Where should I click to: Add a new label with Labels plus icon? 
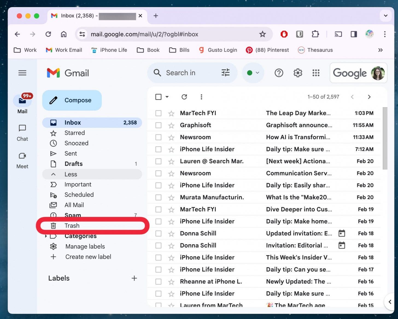pyautogui.click(x=134, y=278)
